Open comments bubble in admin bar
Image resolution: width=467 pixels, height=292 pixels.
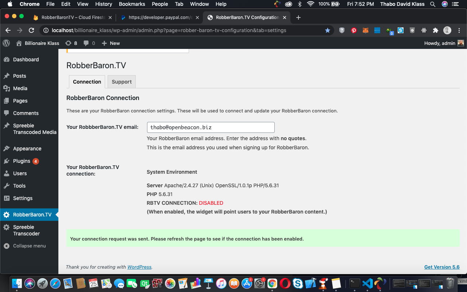tap(89, 43)
